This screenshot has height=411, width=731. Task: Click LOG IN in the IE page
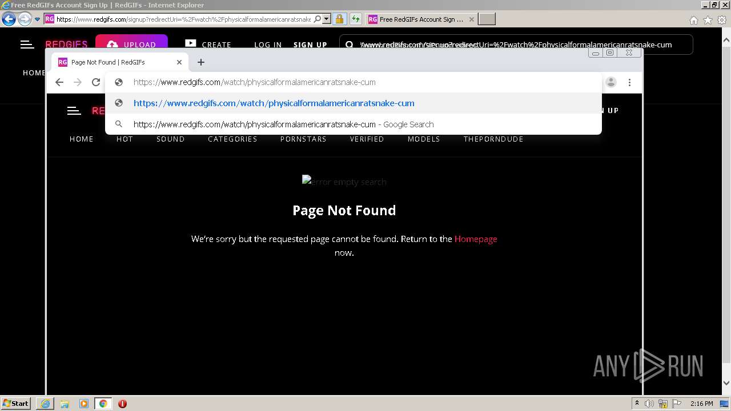coord(268,45)
